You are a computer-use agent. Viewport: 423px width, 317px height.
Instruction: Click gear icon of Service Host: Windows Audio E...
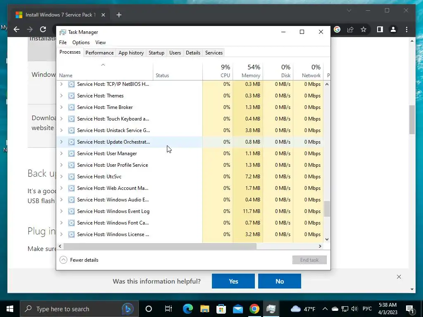pos(71,200)
